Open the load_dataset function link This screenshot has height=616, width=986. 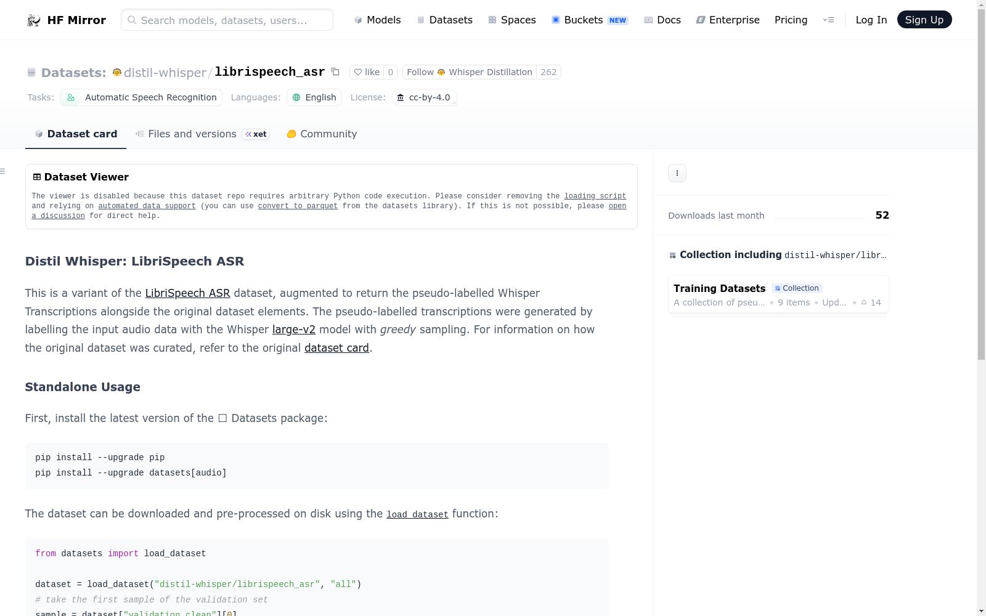[x=417, y=514]
